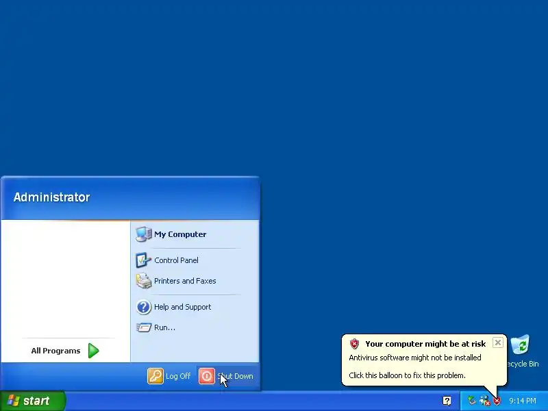
Task: Click the Control Panel checkmark icon
Action: click(143, 260)
